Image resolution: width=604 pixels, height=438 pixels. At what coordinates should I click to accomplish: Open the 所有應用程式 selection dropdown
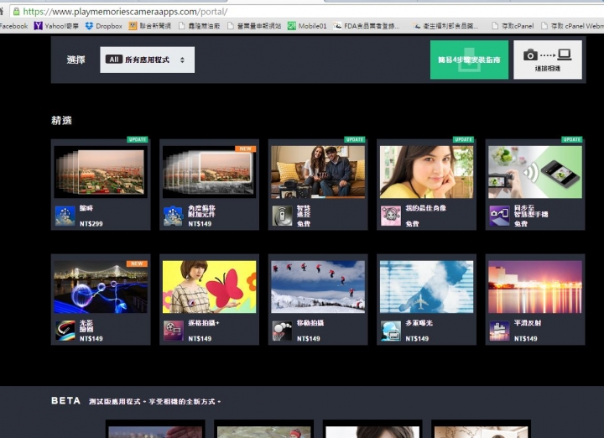point(147,60)
